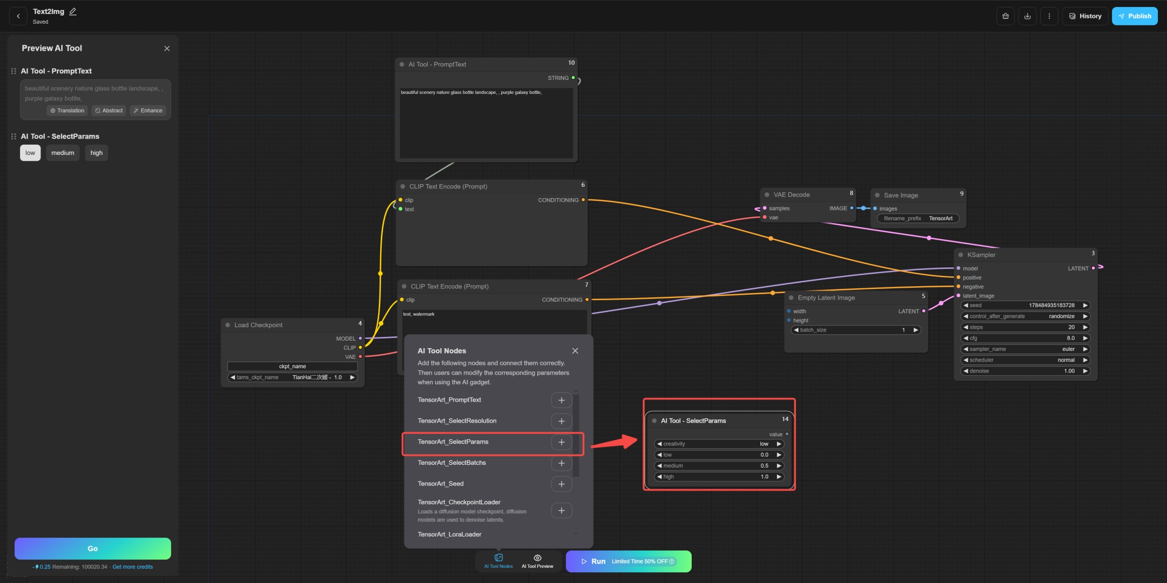Switch to the AI Tool Preview tab
Image resolution: width=1167 pixels, height=583 pixels.
537,561
